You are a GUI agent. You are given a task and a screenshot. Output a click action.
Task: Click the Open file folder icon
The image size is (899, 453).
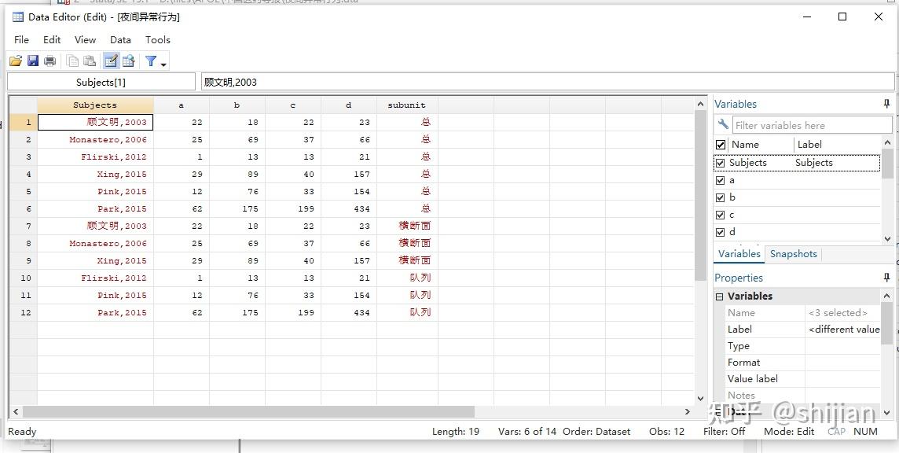point(16,61)
